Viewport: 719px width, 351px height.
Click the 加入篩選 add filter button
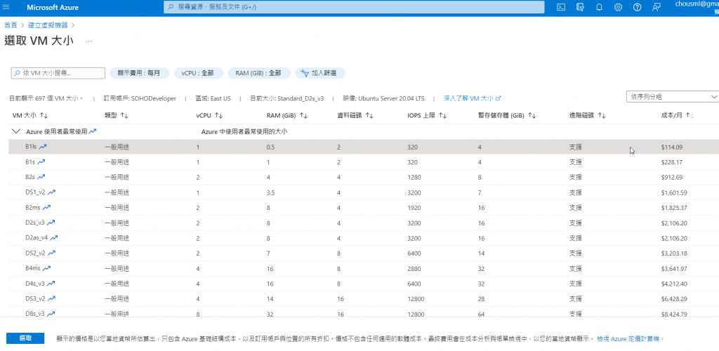320,73
